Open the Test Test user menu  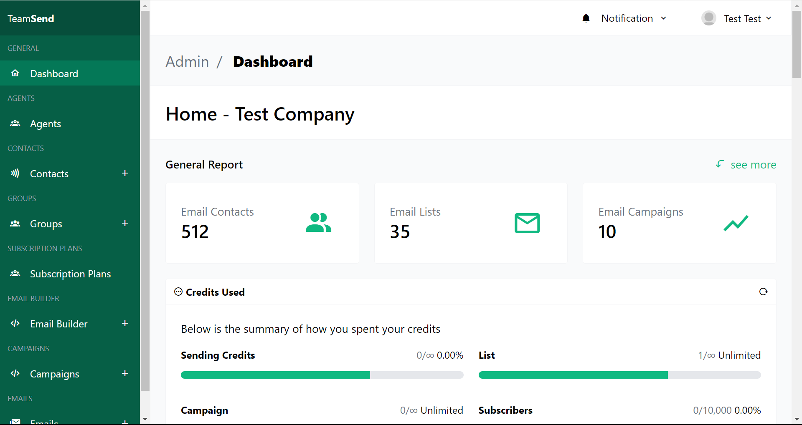[x=737, y=18]
